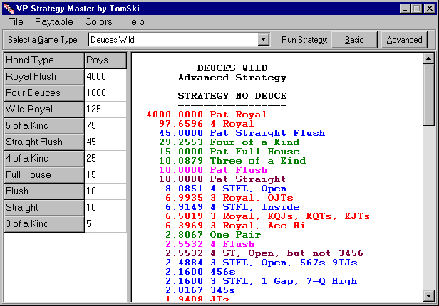This screenshot has height=306, width=439.
Task: Select the 4 of a Kind row
Action: point(44,159)
